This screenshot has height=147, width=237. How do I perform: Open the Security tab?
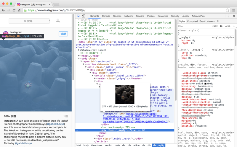175,16
